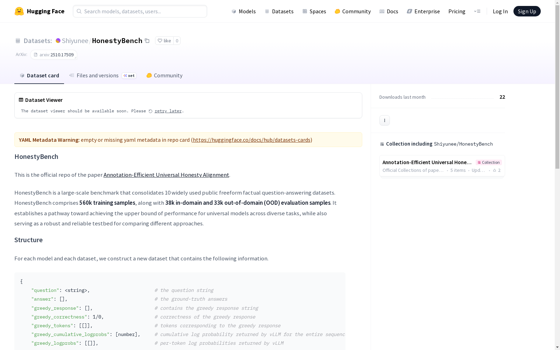Open the huggingface.co/docs/hub/datasets-cards link
This screenshot has width=560, height=350.
click(252, 140)
